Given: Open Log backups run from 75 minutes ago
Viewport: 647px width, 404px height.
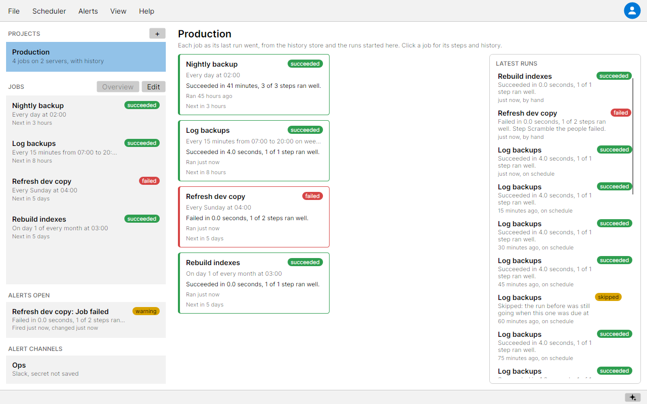Looking at the screenshot, I should click(x=564, y=346).
